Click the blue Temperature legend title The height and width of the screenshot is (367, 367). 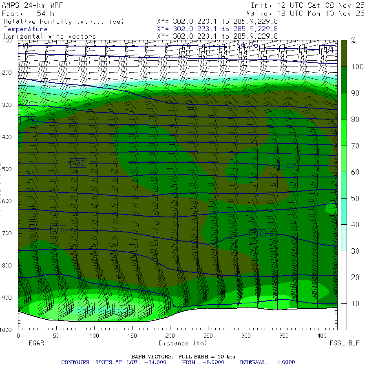[26, 29]
